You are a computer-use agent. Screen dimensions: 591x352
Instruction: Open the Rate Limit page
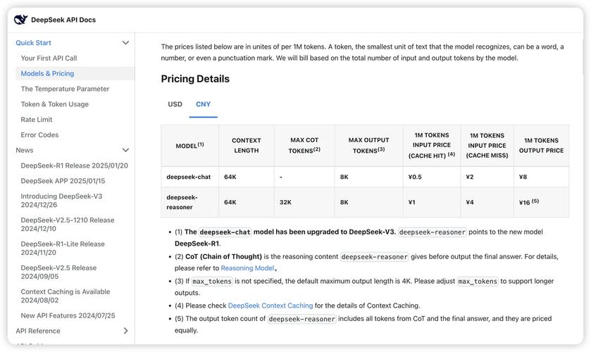coord(37,120)
